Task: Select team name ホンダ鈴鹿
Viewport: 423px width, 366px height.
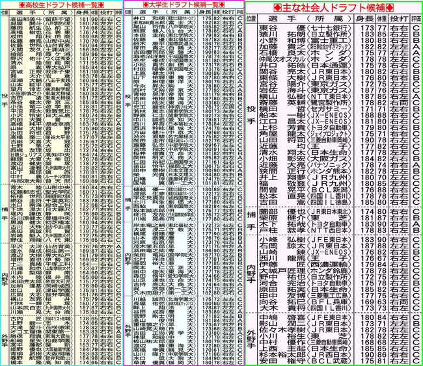Action: click(329, 270)
